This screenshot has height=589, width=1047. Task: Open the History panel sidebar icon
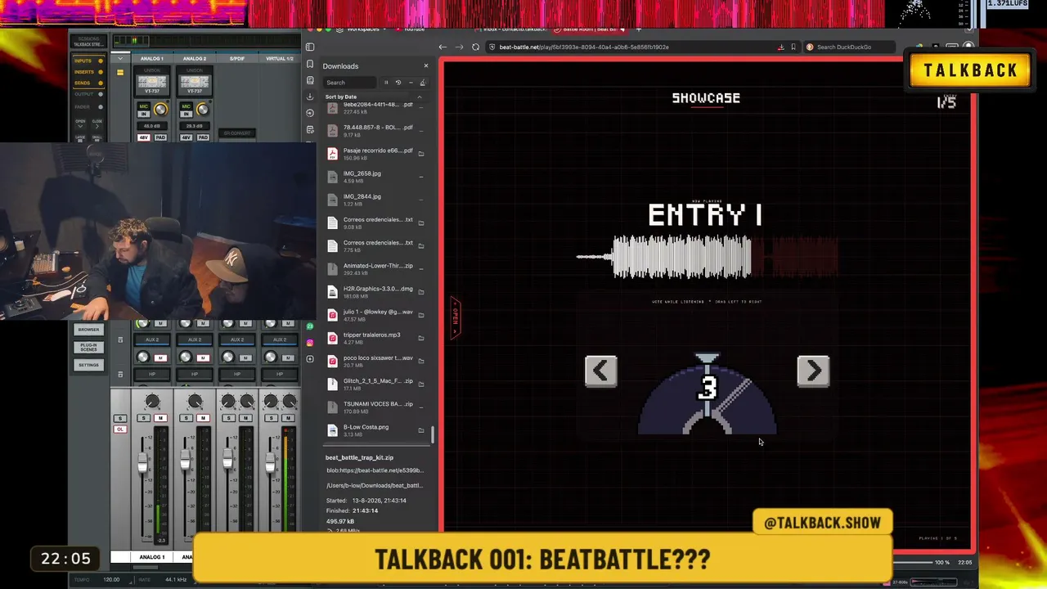pyautogui.click(x=310, y=113)
